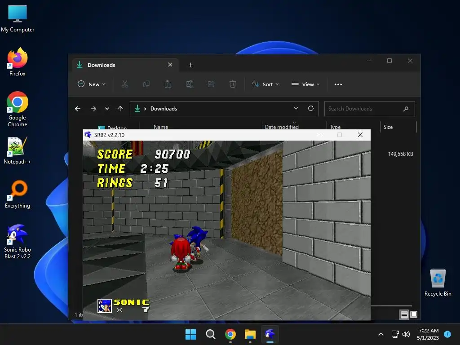Open File Explorer from the taskbar

(250, 334)
